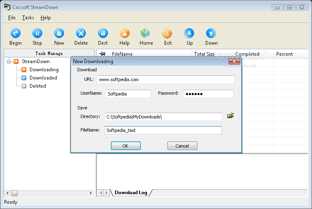
Task: Open the Home globe icon
Action: click(145, 33)
